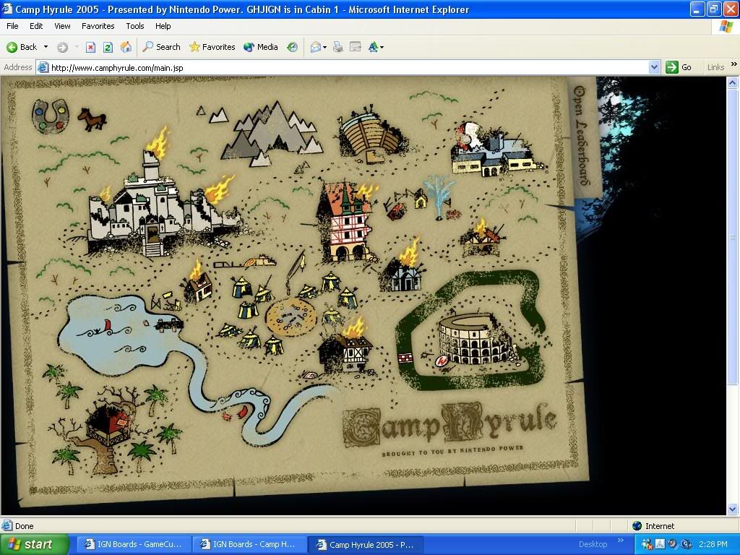Screen dimensions: 740x555
Task: Click the horseshoe with colored gems icon
Action: (x=50, y=116)
